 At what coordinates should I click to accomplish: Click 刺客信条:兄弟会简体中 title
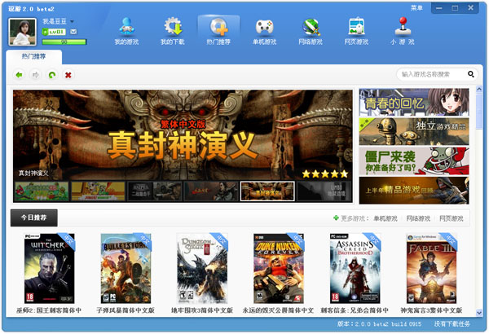click(355, 310)
